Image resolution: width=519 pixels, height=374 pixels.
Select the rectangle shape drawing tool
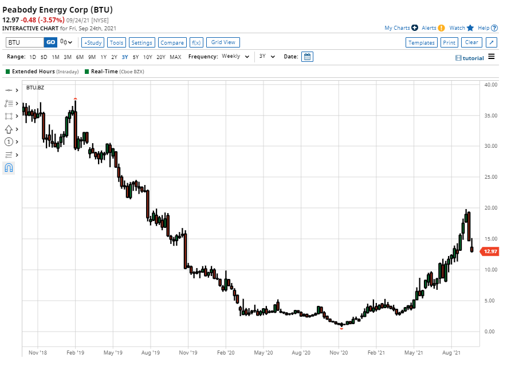pos(9,116)
